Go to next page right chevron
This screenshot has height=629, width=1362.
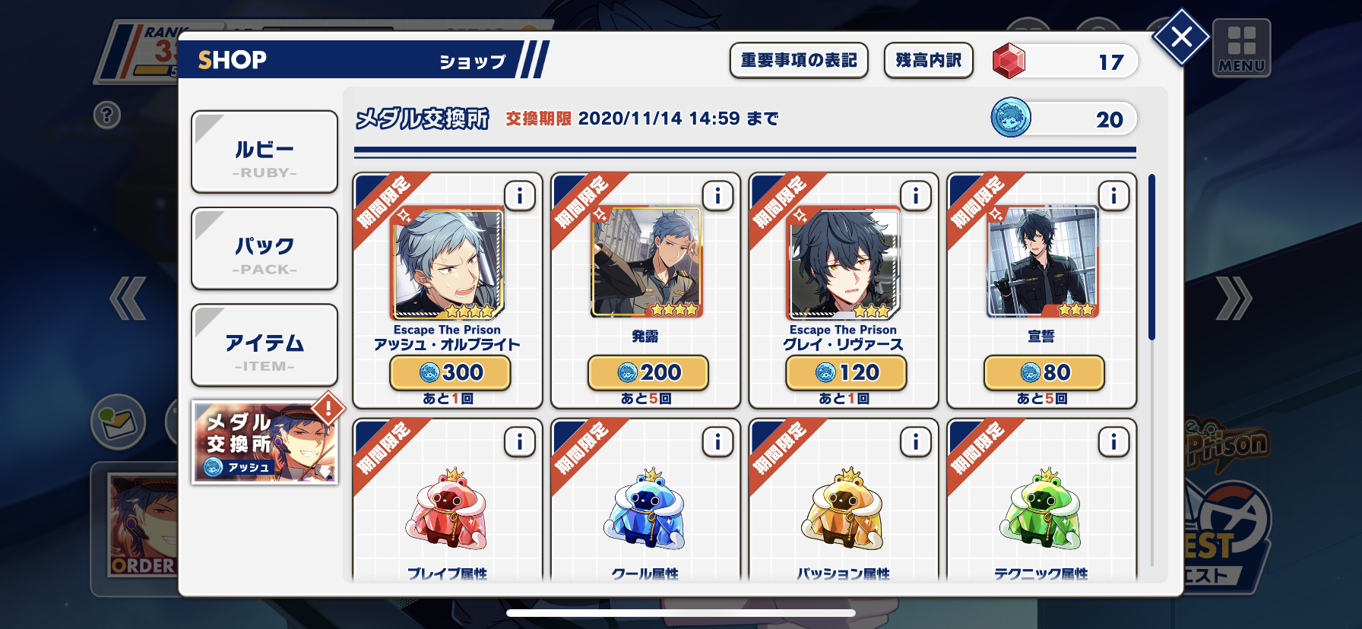pos(1233,299)
